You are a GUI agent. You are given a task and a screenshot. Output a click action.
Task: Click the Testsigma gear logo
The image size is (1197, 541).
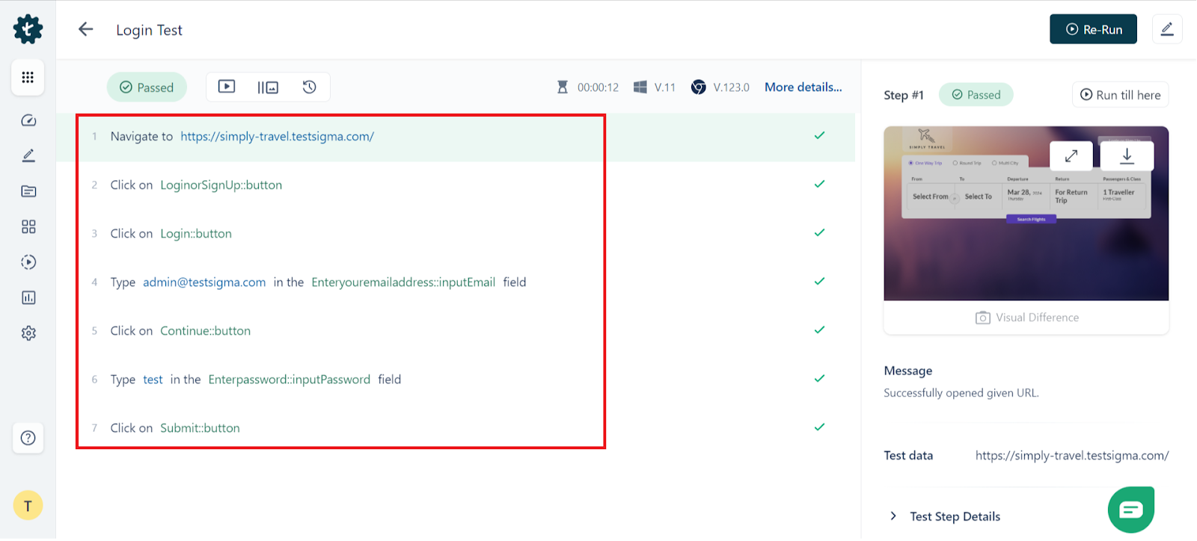pos(28,29)
